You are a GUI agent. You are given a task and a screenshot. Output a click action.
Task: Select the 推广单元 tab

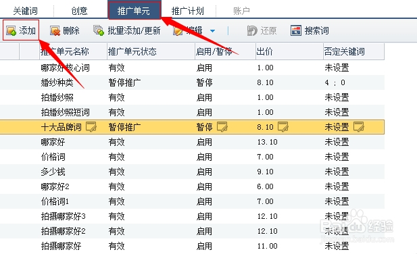click(x=134, y=10)
